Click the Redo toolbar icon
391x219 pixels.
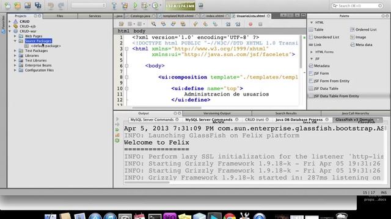click(x=61, y=5)
